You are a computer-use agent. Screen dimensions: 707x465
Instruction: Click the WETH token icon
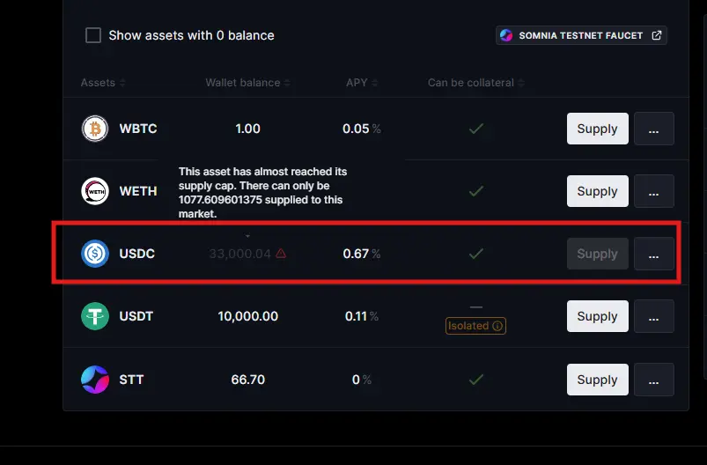(x=95, y=191)
